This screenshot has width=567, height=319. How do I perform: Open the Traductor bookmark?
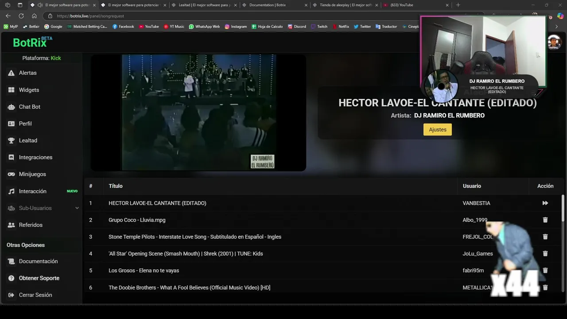point(386,27)
